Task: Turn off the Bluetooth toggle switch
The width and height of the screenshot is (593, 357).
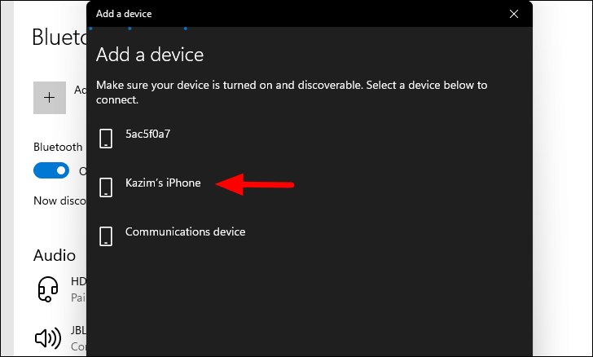Action: [51, 170]
